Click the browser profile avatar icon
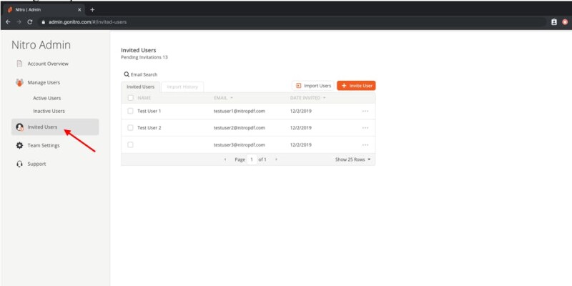Image resolution: width=572 pixels, height=286 pixels. tap(566, 22)
